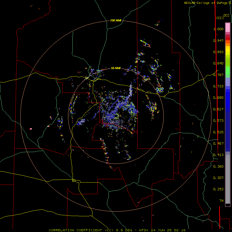Click the 0.253 legend value
The height and width of the screenshot is (232, 232).
218,189
